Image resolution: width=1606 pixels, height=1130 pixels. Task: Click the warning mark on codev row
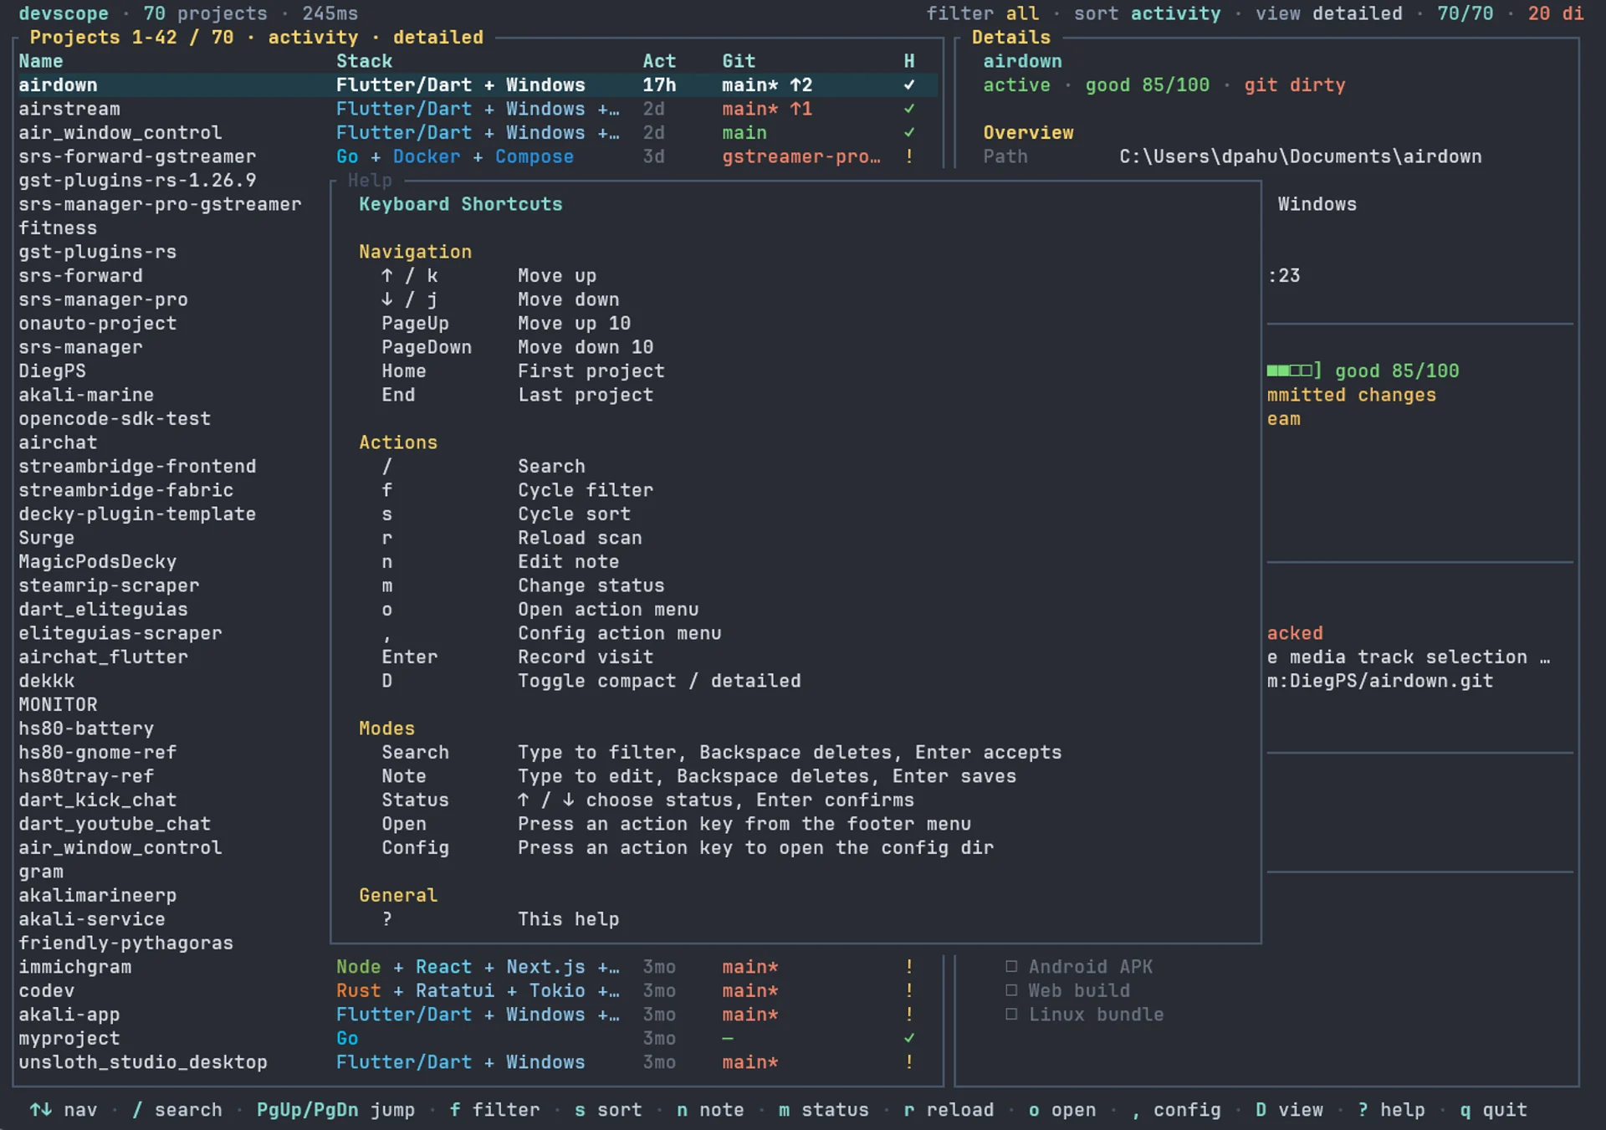click(909, 990)
